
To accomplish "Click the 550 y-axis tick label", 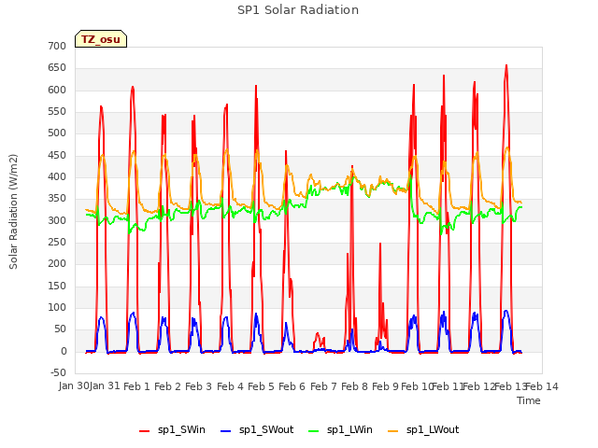I will tap(57, 112).
